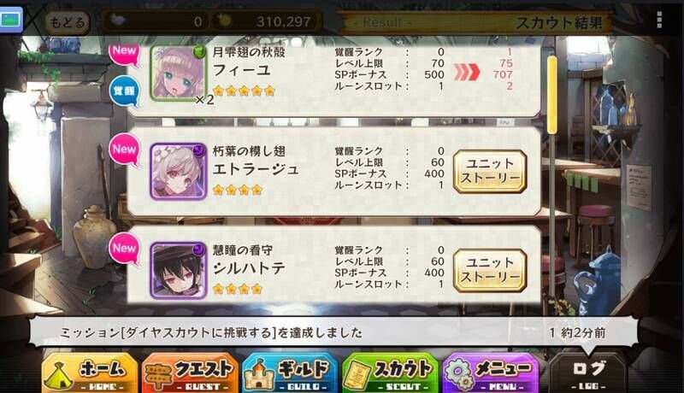Select フィーユ character portrait

coord(178,73)
